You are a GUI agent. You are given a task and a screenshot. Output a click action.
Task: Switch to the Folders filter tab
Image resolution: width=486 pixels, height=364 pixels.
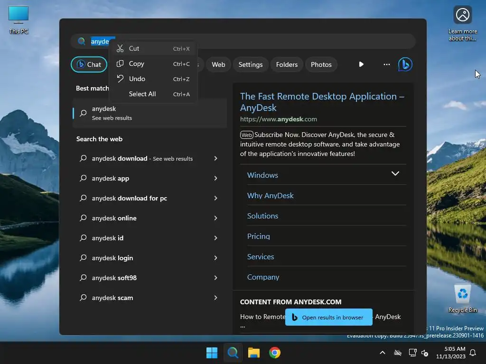pos(287,64)
